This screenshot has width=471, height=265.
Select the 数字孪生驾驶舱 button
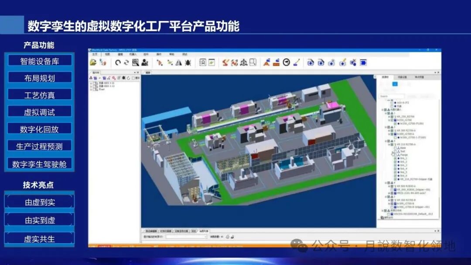[40, 164]
